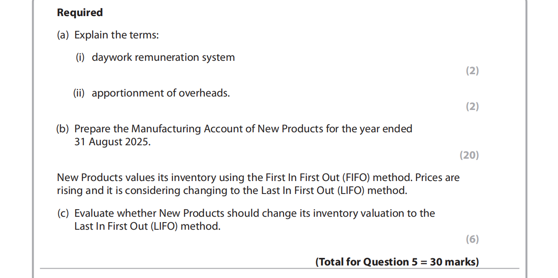Click the "Evaluate whether New Products" line
This screenshot has height=278, width=558.
[254, 213]
